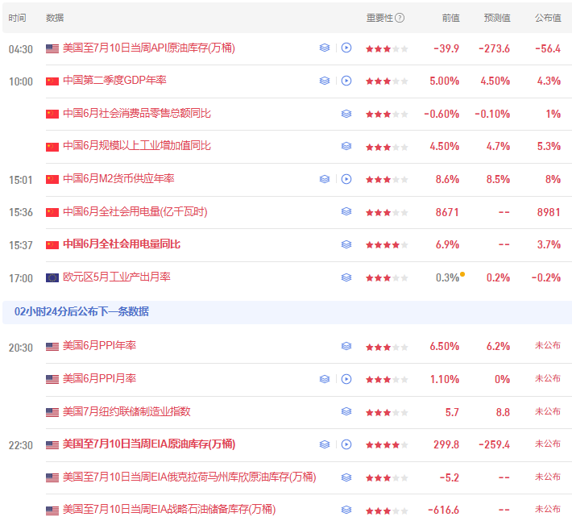Open 欧元区5月工业产出月率 data link
The width and height of the screenshot is (572, 521).
(116, 277)
